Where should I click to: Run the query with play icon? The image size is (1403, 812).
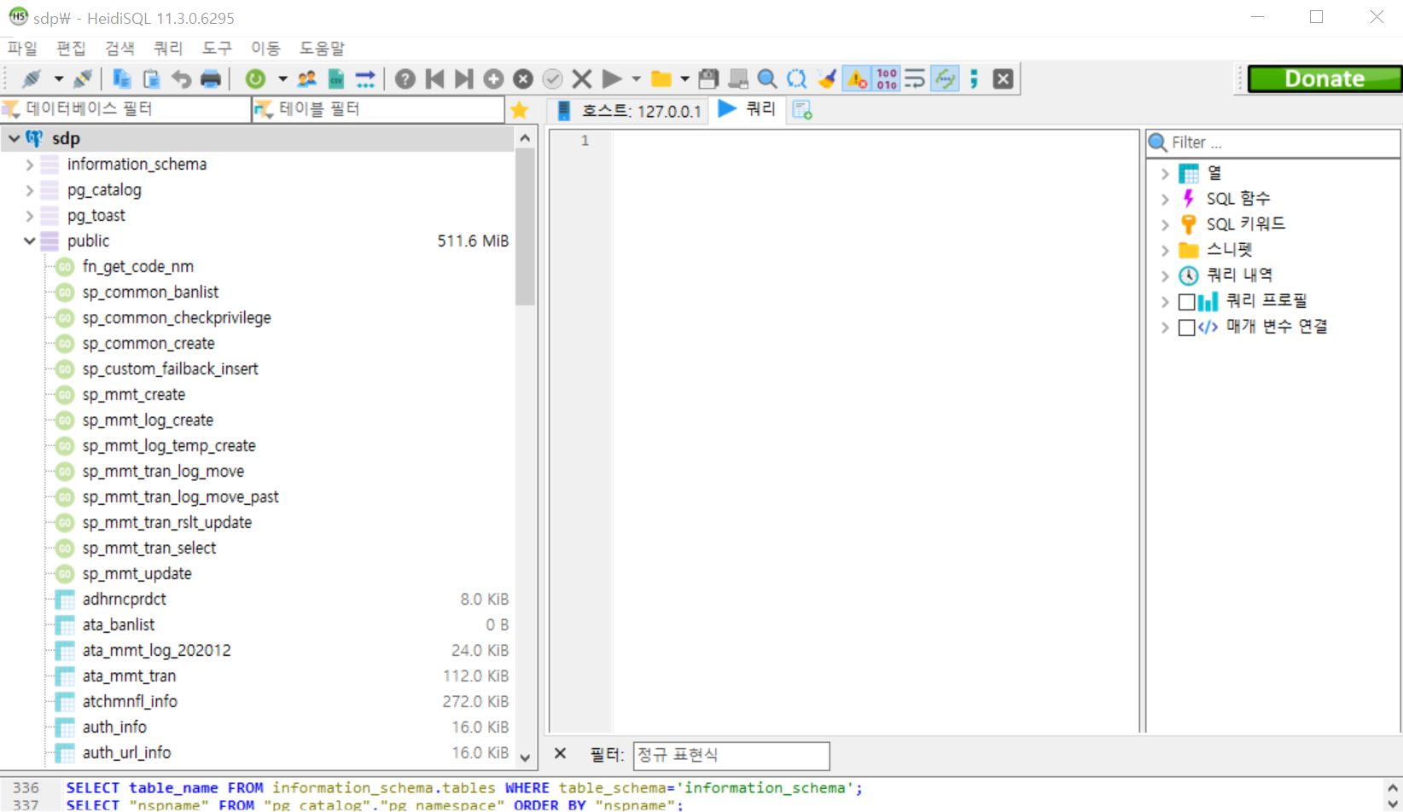point(612,79)
